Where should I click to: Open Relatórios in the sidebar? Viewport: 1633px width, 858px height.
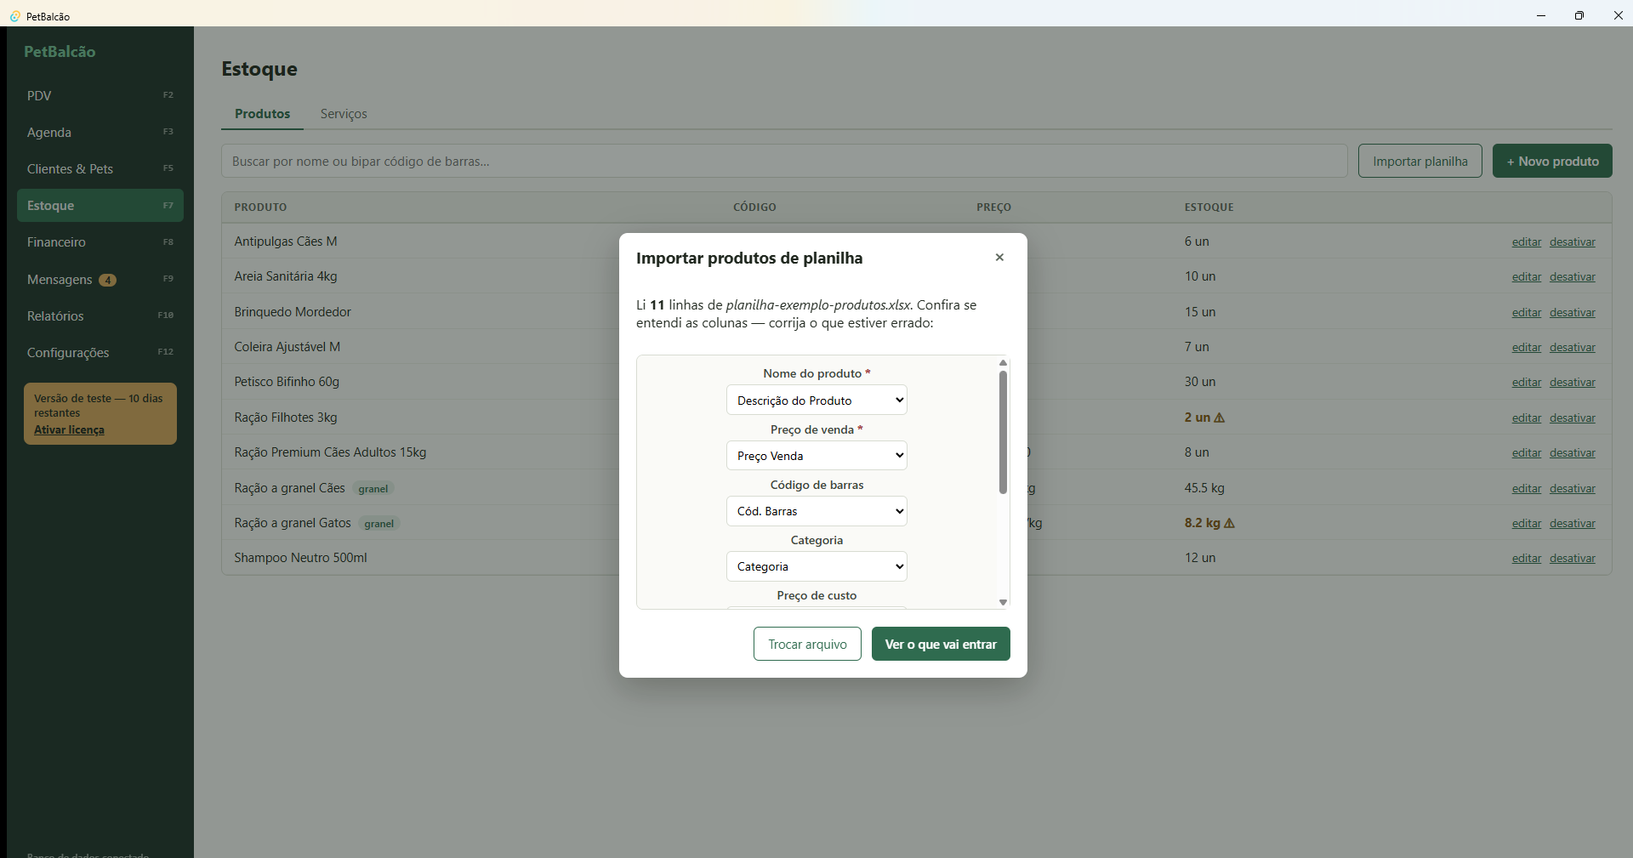tap(100, 315)
